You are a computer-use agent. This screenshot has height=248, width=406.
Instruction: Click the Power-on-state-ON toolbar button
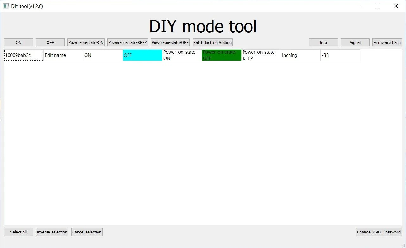[86, 42]
